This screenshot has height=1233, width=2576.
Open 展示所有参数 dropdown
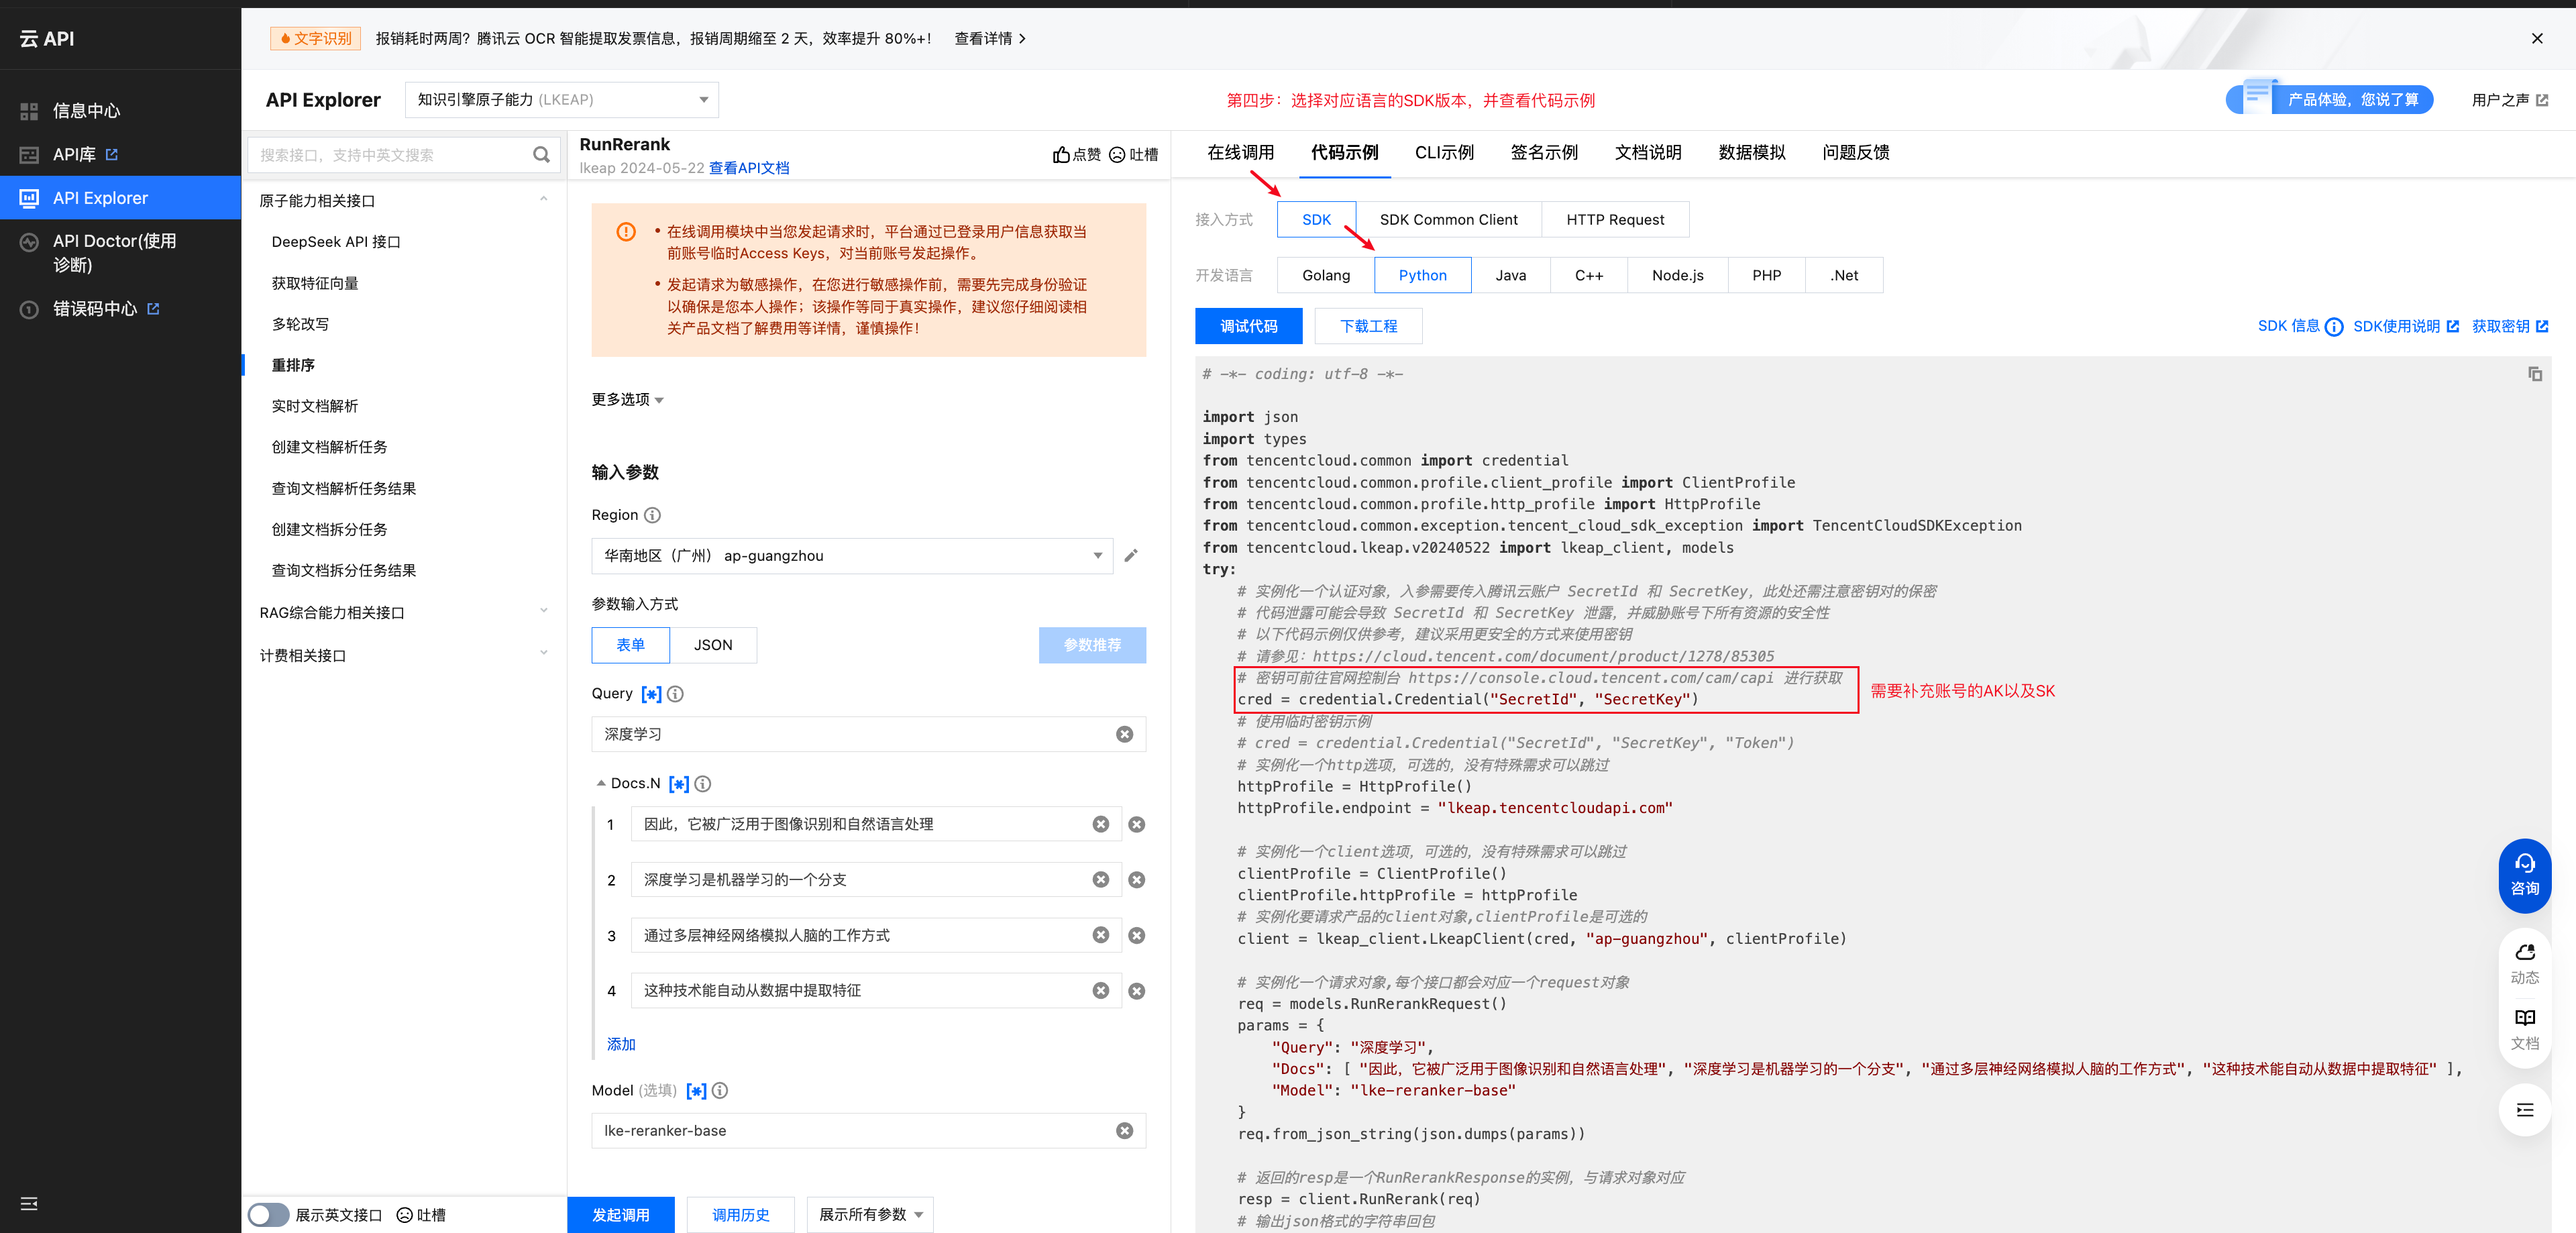point(870,1215)
